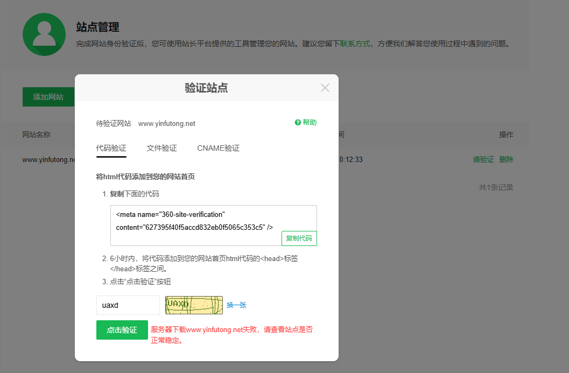Click 请验证 link in site row
The image size is (569, 373).
(x=483, y=160)
